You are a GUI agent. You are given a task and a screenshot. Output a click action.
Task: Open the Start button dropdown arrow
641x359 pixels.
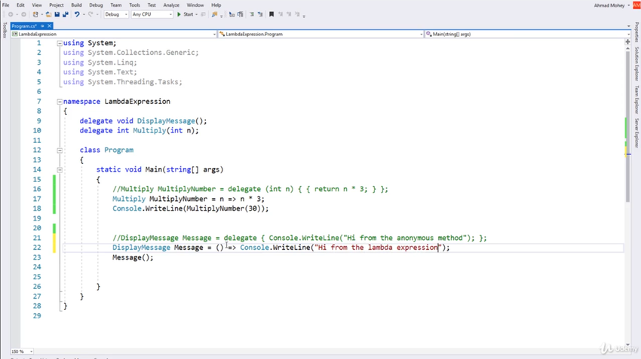pos(197,14)
